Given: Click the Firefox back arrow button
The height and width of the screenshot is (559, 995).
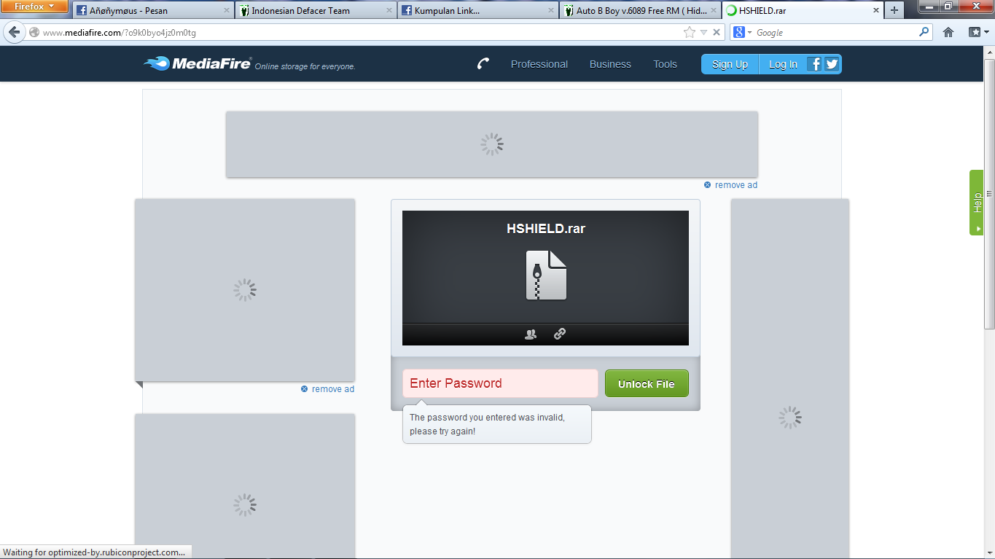Looking at the screenshot, I should tap(14, 33).
